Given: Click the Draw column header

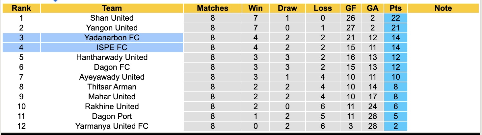Looking at the screenshot, I should point(287,8).
